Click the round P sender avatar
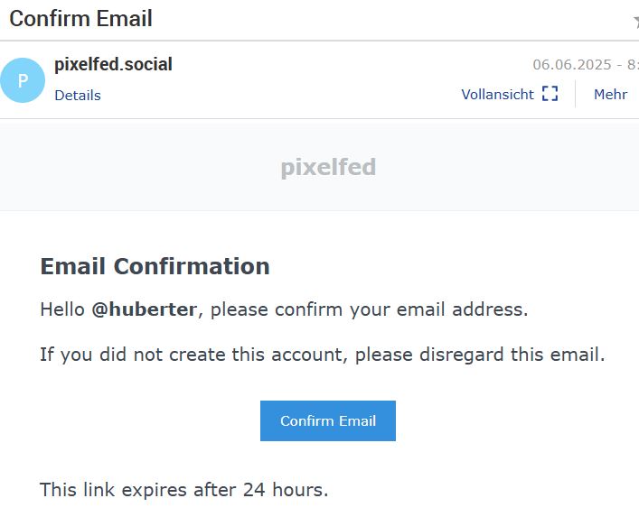The width and height of the screenshot is (639, 526). point(23,80)
